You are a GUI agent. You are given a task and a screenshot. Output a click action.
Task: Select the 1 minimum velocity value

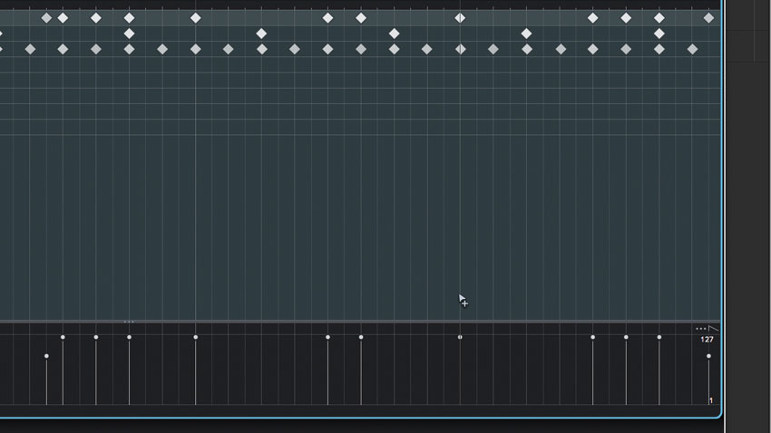point(711,400)
